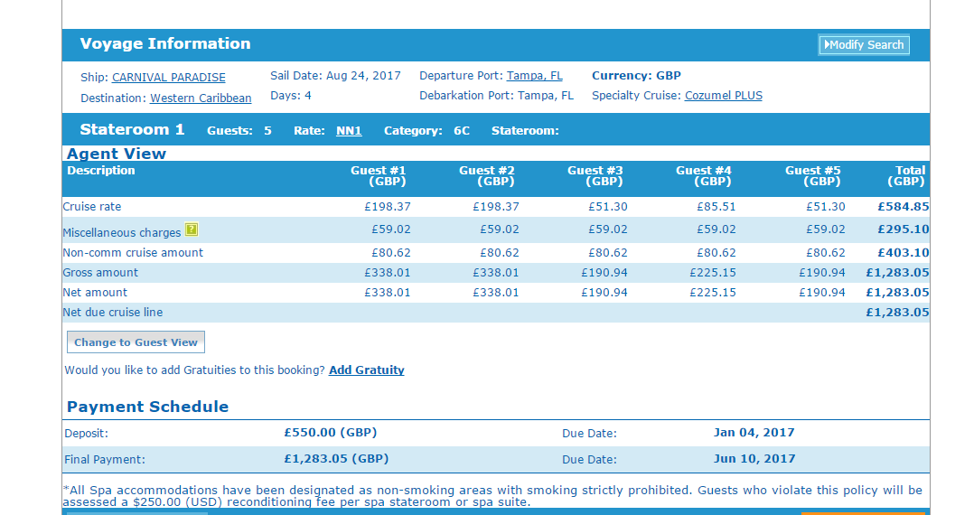Click the Category 6C value

tap(462, 131)
